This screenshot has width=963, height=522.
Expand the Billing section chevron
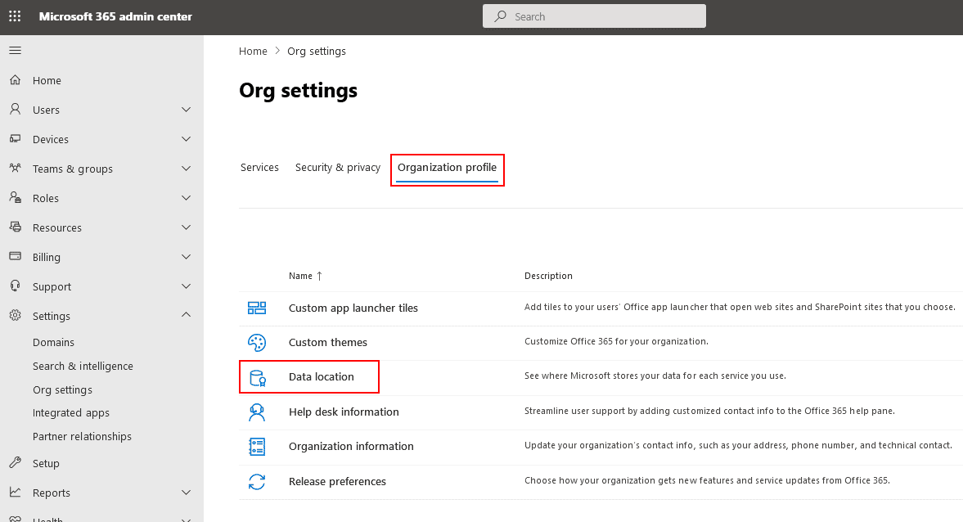[186, 258]
